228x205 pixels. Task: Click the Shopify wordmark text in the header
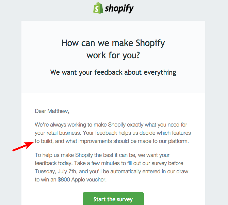point(119,9)
